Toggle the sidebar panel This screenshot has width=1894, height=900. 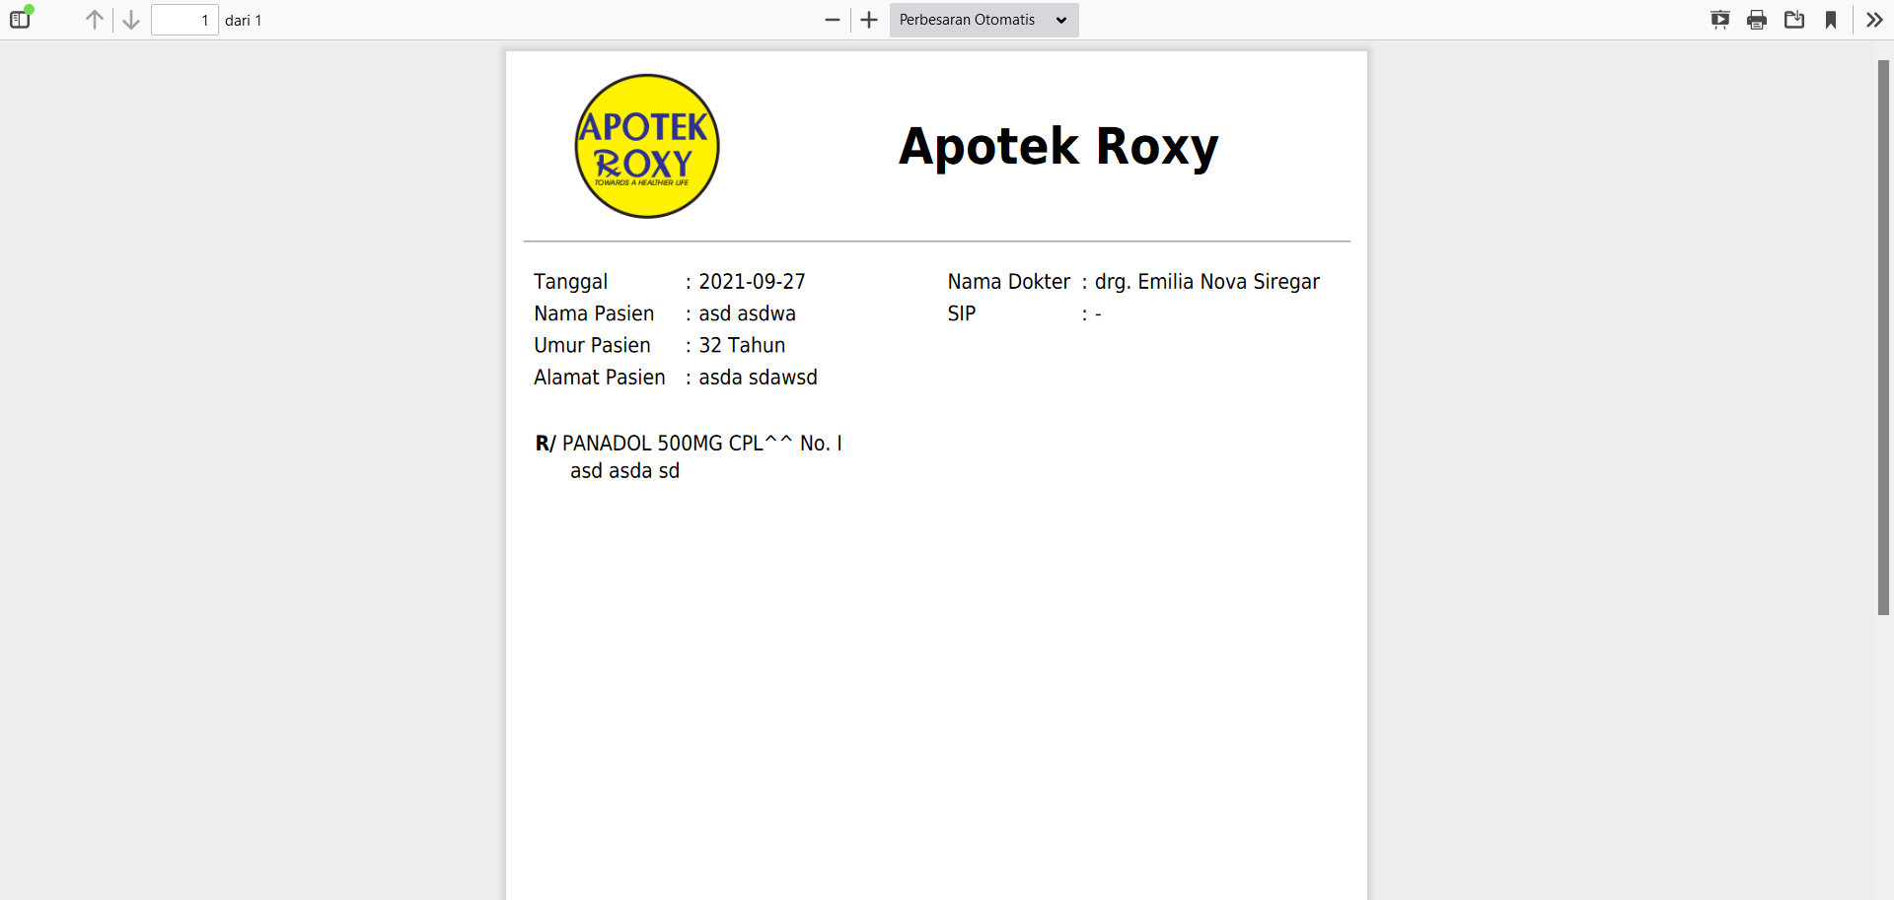click(21, 19)
